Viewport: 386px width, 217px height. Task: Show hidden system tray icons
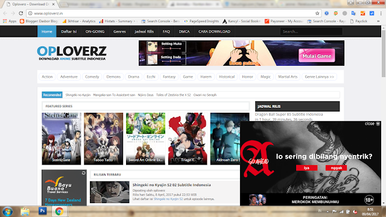coord(327,212)
